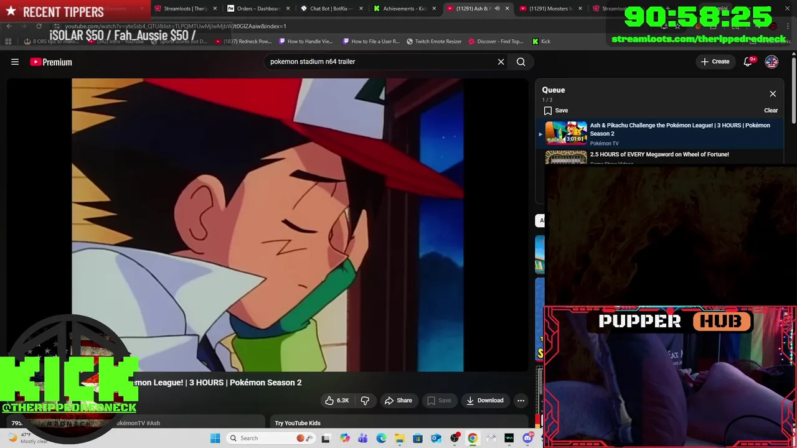Like the video with thumbs up
Image resolution: width=797 pixels, height=448 pixels.
coord(337,400)
